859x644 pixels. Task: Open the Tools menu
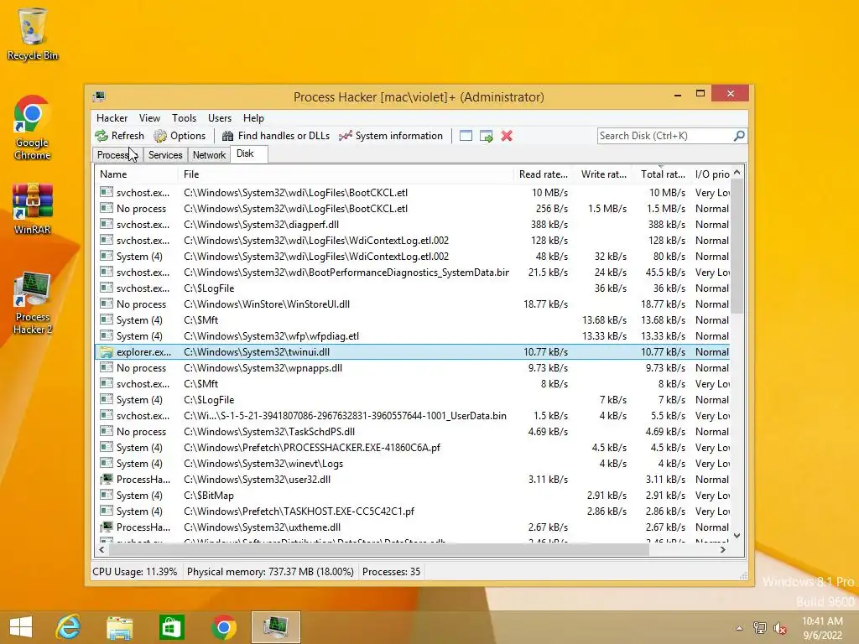pyautogui.click(x=184, y=118)
